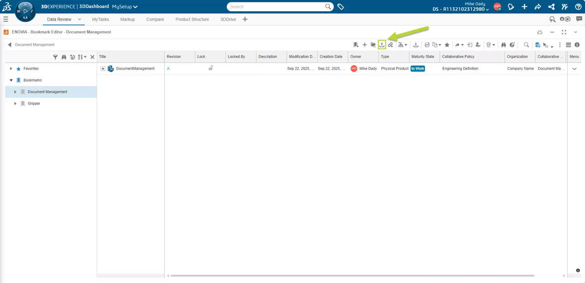The height and width of the screenshot is (283, 585).
Task: Click the Refresh/exchange icon in the toolbar
Action: 426,44
